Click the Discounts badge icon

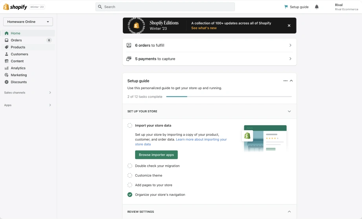(6, 82)
